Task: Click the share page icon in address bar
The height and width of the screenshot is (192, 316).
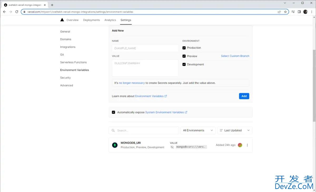Action: click(x=279, y=12)
